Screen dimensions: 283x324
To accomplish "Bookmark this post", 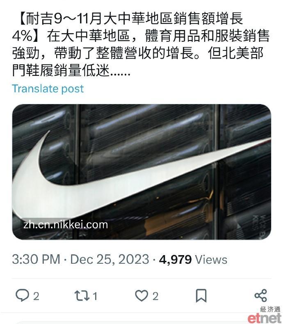I will [201, 296].
